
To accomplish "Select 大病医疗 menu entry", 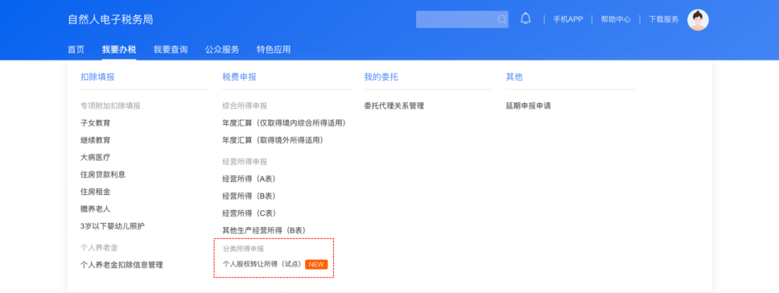I will pyautogui.click(x=95, y=157).
